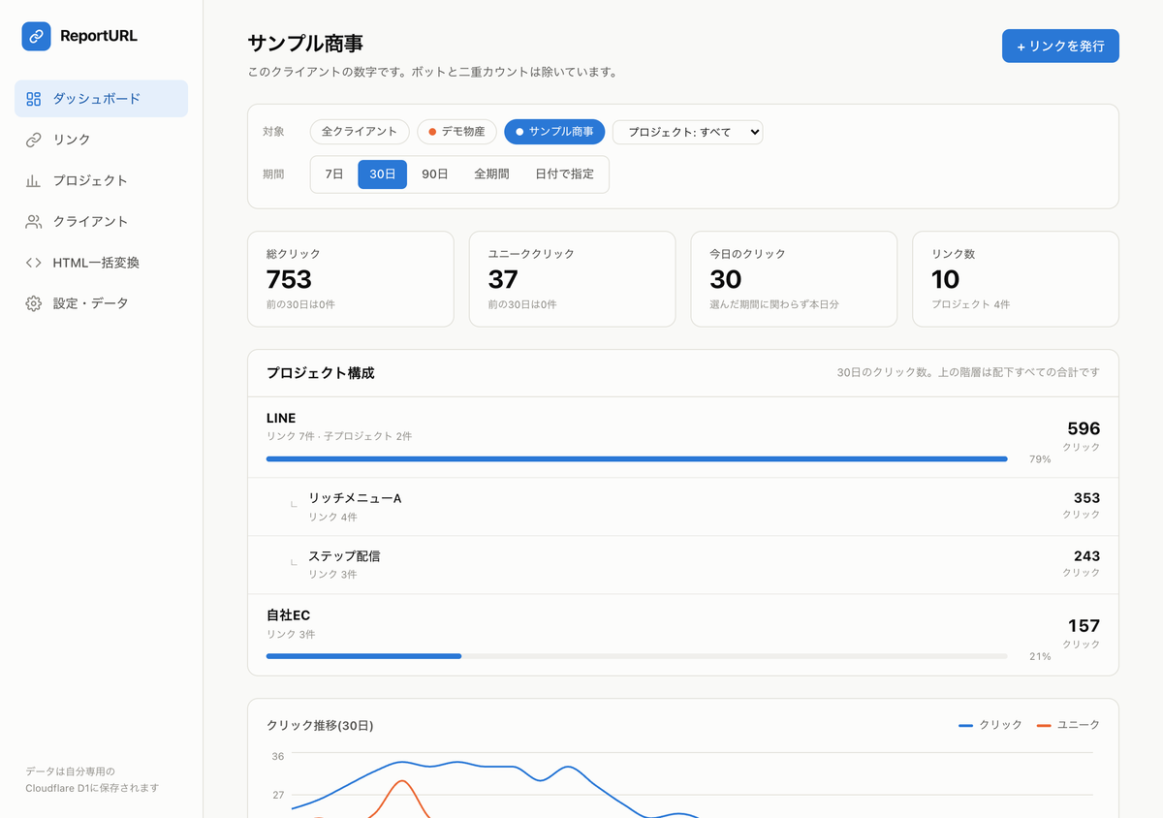1163x818 pixels.
Task: Click the プロジェクト構成 section heading
Action: 321,373
